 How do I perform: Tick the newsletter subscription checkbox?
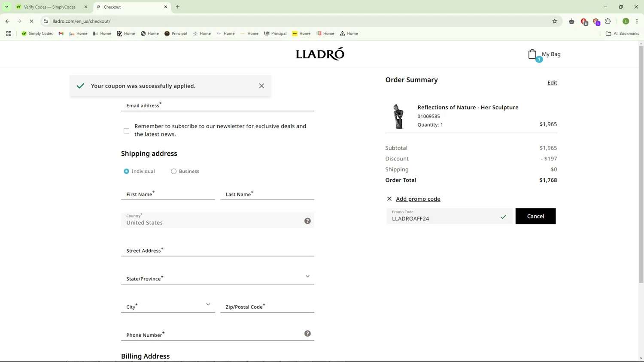pyautogui.click(x=126, y=130)
